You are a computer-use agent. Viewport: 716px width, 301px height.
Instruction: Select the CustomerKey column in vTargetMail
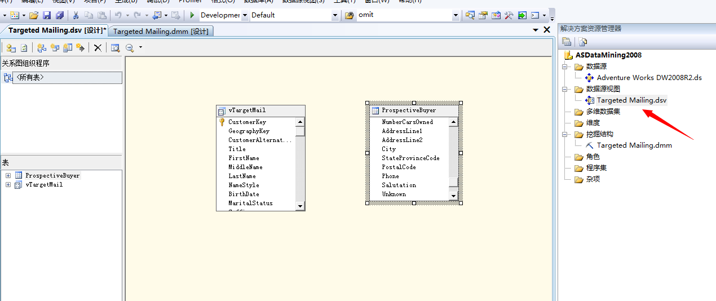tap(247, 122)
